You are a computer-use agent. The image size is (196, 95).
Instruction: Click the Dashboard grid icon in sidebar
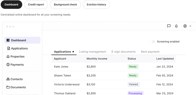(x=8, y=40)
